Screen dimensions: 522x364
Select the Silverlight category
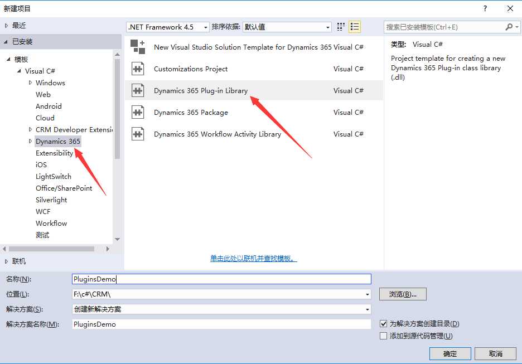click(x=51, y=200)
